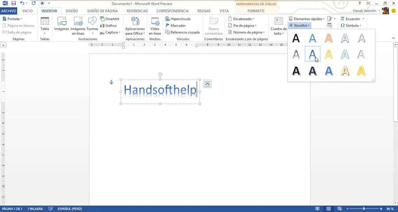Open the layout options button beside text box
398x212 pixels.
[207, 84]
